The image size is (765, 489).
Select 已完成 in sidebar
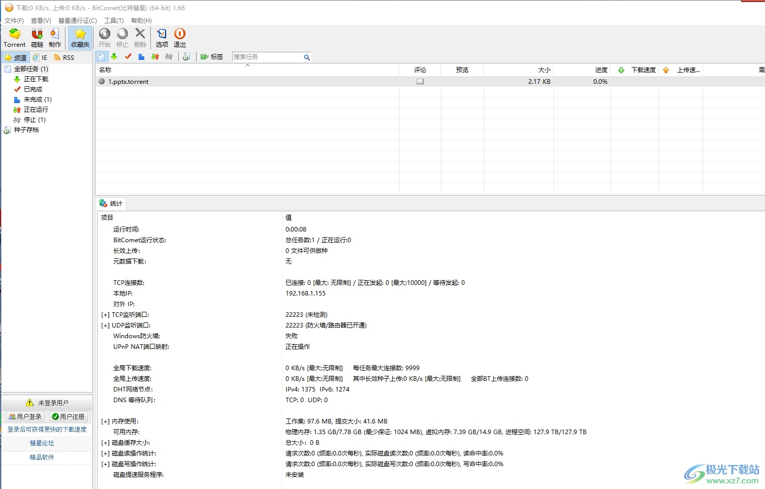33,89
